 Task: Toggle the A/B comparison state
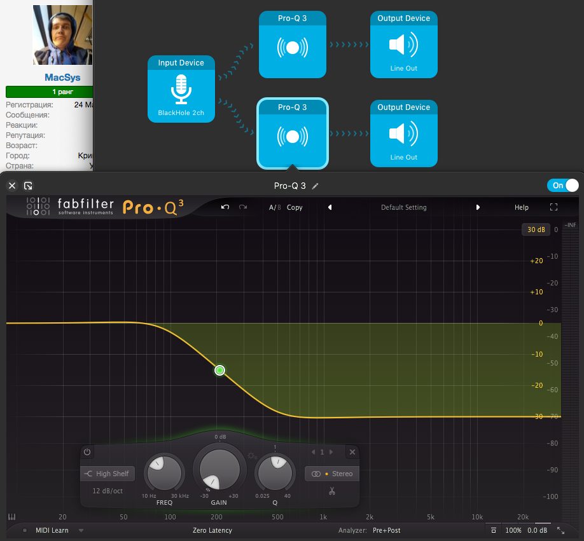[x=275, y=207]
